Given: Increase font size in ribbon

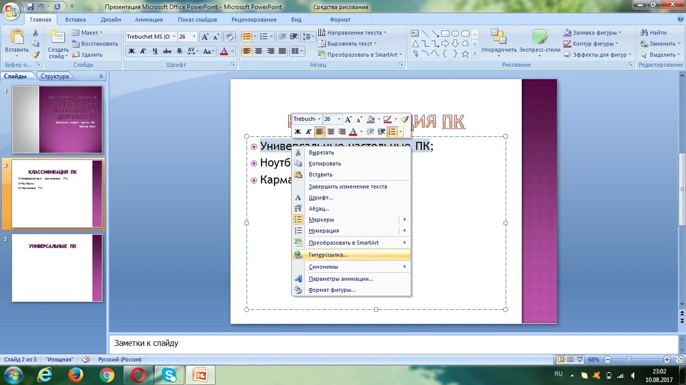Looking at the screenshot, I should (205, 37).
